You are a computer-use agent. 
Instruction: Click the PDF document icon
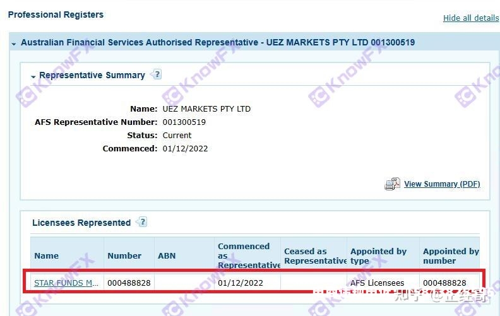392,184
